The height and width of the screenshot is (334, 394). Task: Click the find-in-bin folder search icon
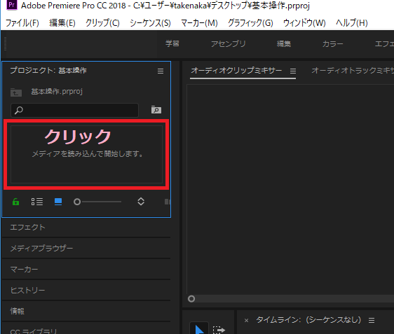point(156,110)
